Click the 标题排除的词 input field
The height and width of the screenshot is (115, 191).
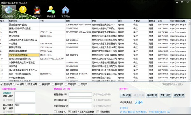pos(80,94)
